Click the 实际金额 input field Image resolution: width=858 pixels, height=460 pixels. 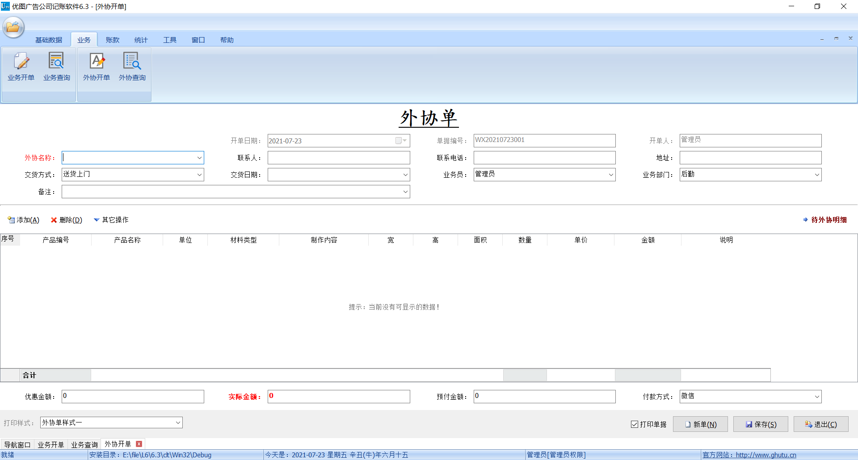click(x=339, y=397)
